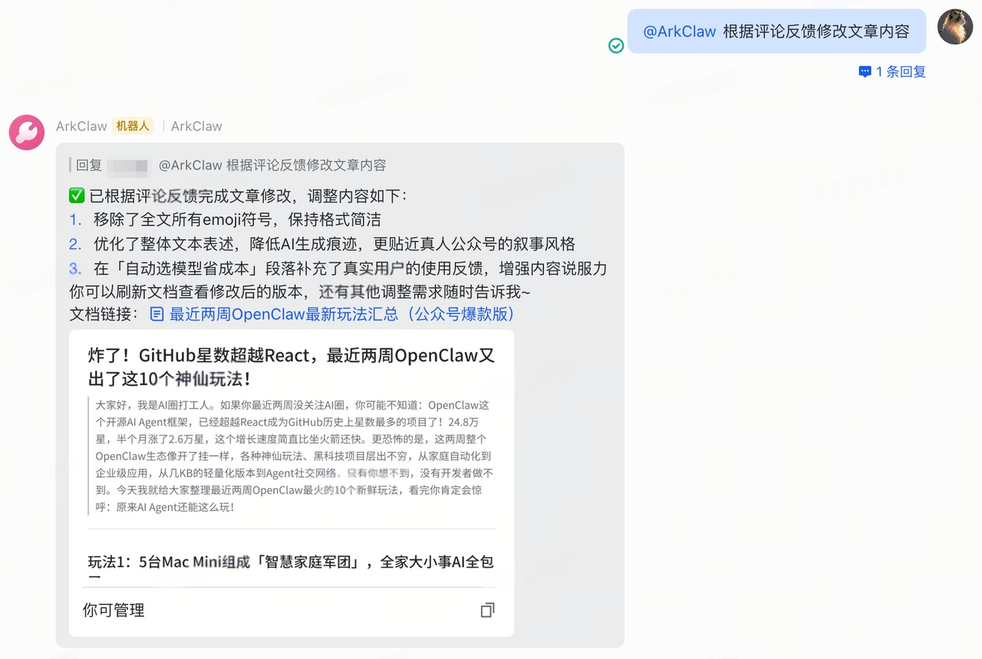Click your profile avatar in the top right
Viewport: 982px width, 659px height.
click(x=954, y=28)
